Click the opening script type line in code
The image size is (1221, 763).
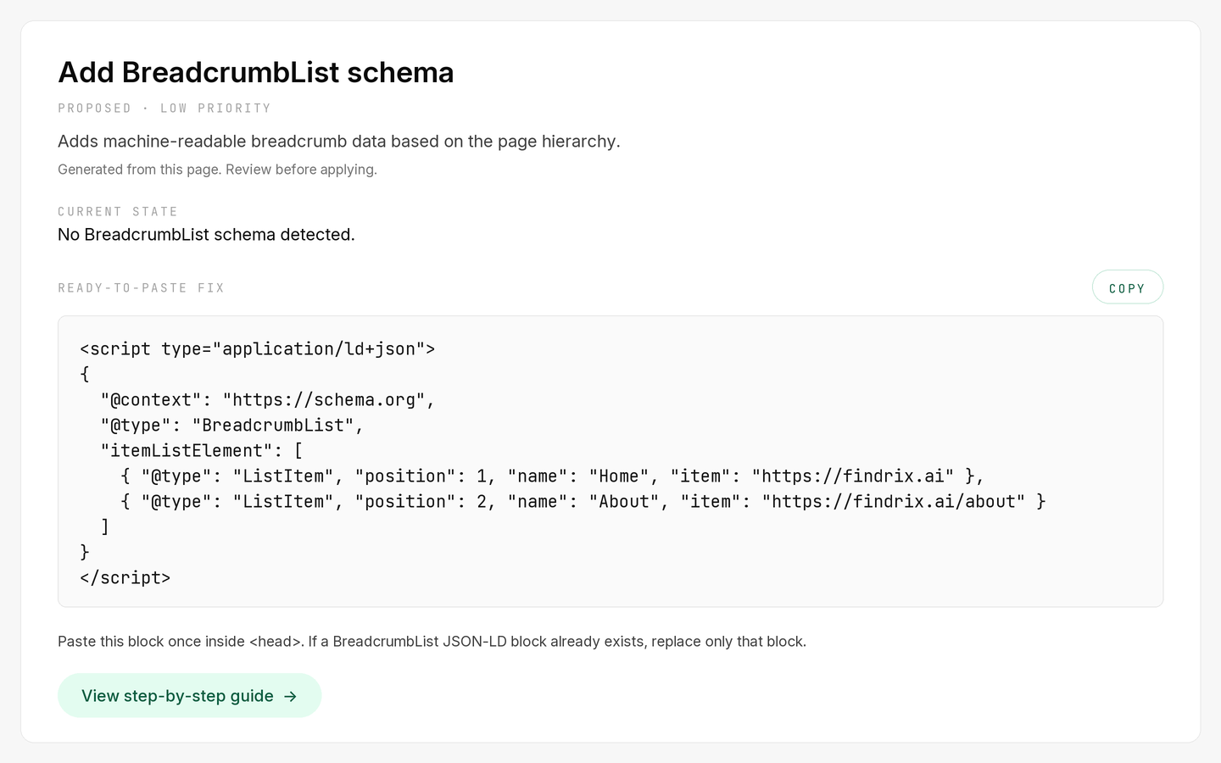tap(258, 349)
